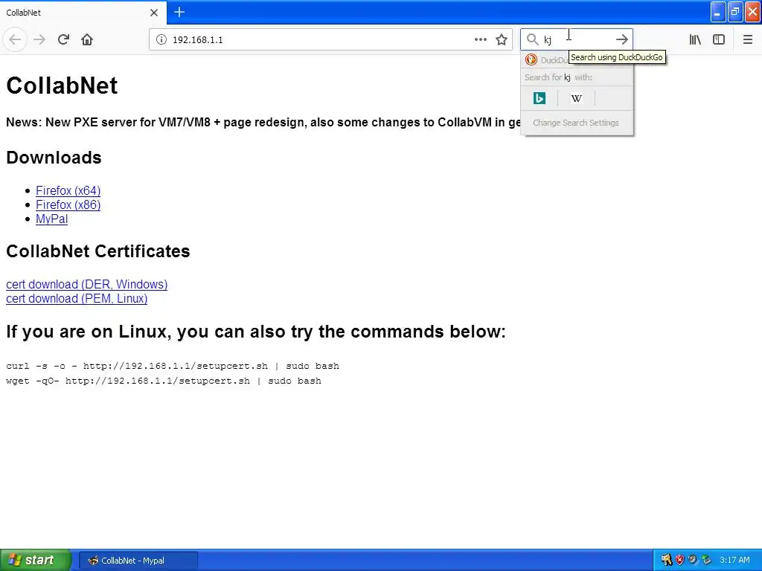
Task: Open a new tab with plus
Action: [x=179, y=12]
